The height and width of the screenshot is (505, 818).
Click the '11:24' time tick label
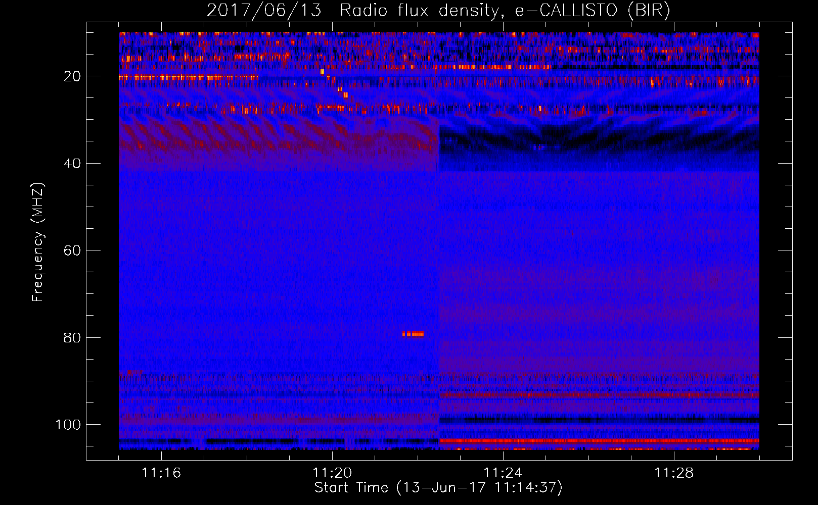(503, 473)
